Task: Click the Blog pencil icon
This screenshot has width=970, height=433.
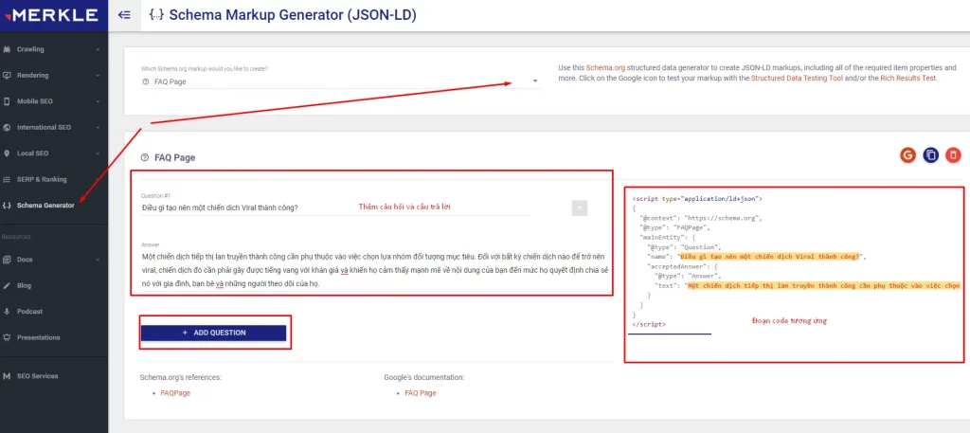Action: pyautogui.click(x=7, y=286)
